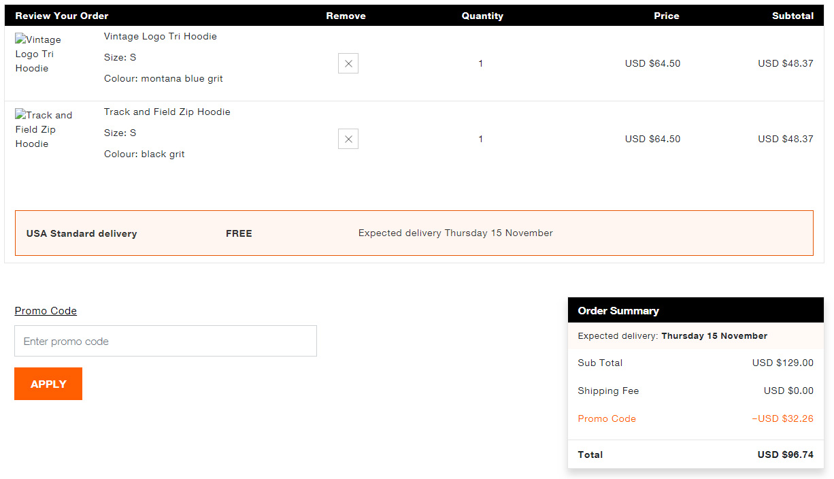Click the orange Promo Code summary label
The height and width of the screenshot is (479, 834).
click(606, 418)
